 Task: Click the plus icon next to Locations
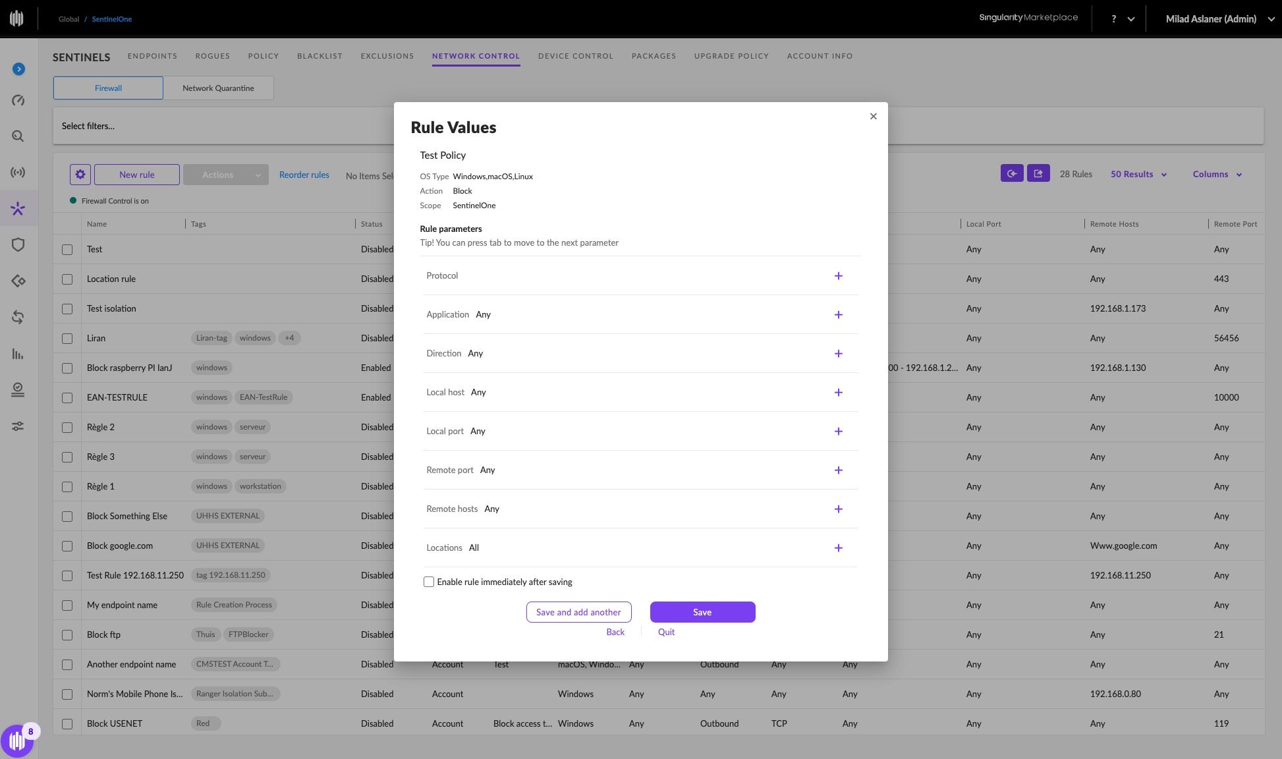point(838,548)
